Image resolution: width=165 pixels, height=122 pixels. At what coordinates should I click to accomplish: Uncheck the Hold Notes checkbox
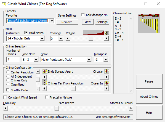point(26,33)
